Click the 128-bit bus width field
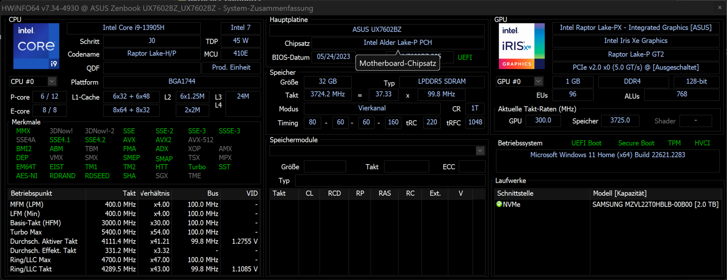Viewport: 727px width, 280px height. pos(697,82)
